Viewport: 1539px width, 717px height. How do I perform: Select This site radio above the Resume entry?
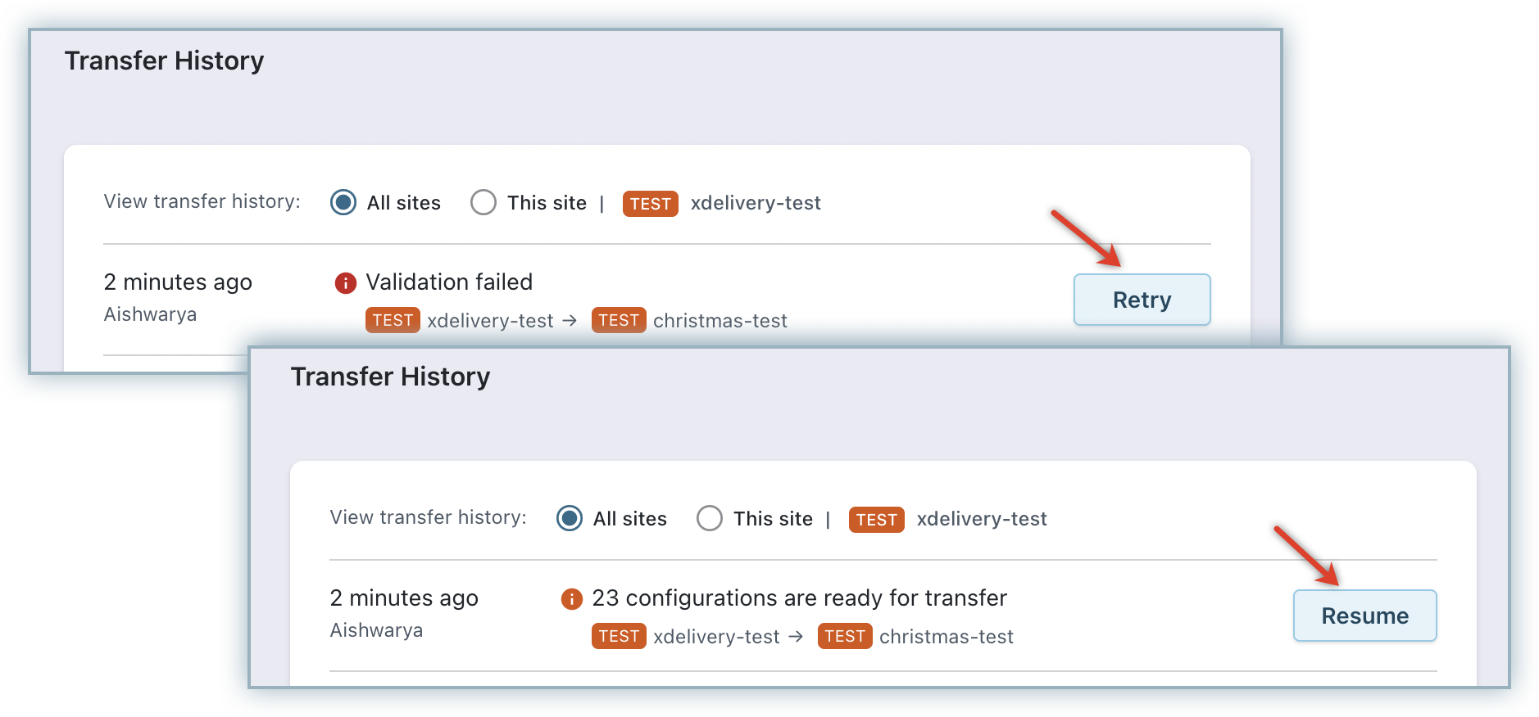pos(710,518)
